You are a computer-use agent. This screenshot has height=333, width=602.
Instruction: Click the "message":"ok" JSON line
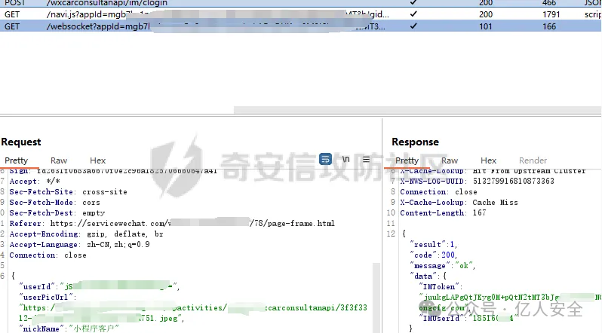pyautogui.click(x=443, y=265)
